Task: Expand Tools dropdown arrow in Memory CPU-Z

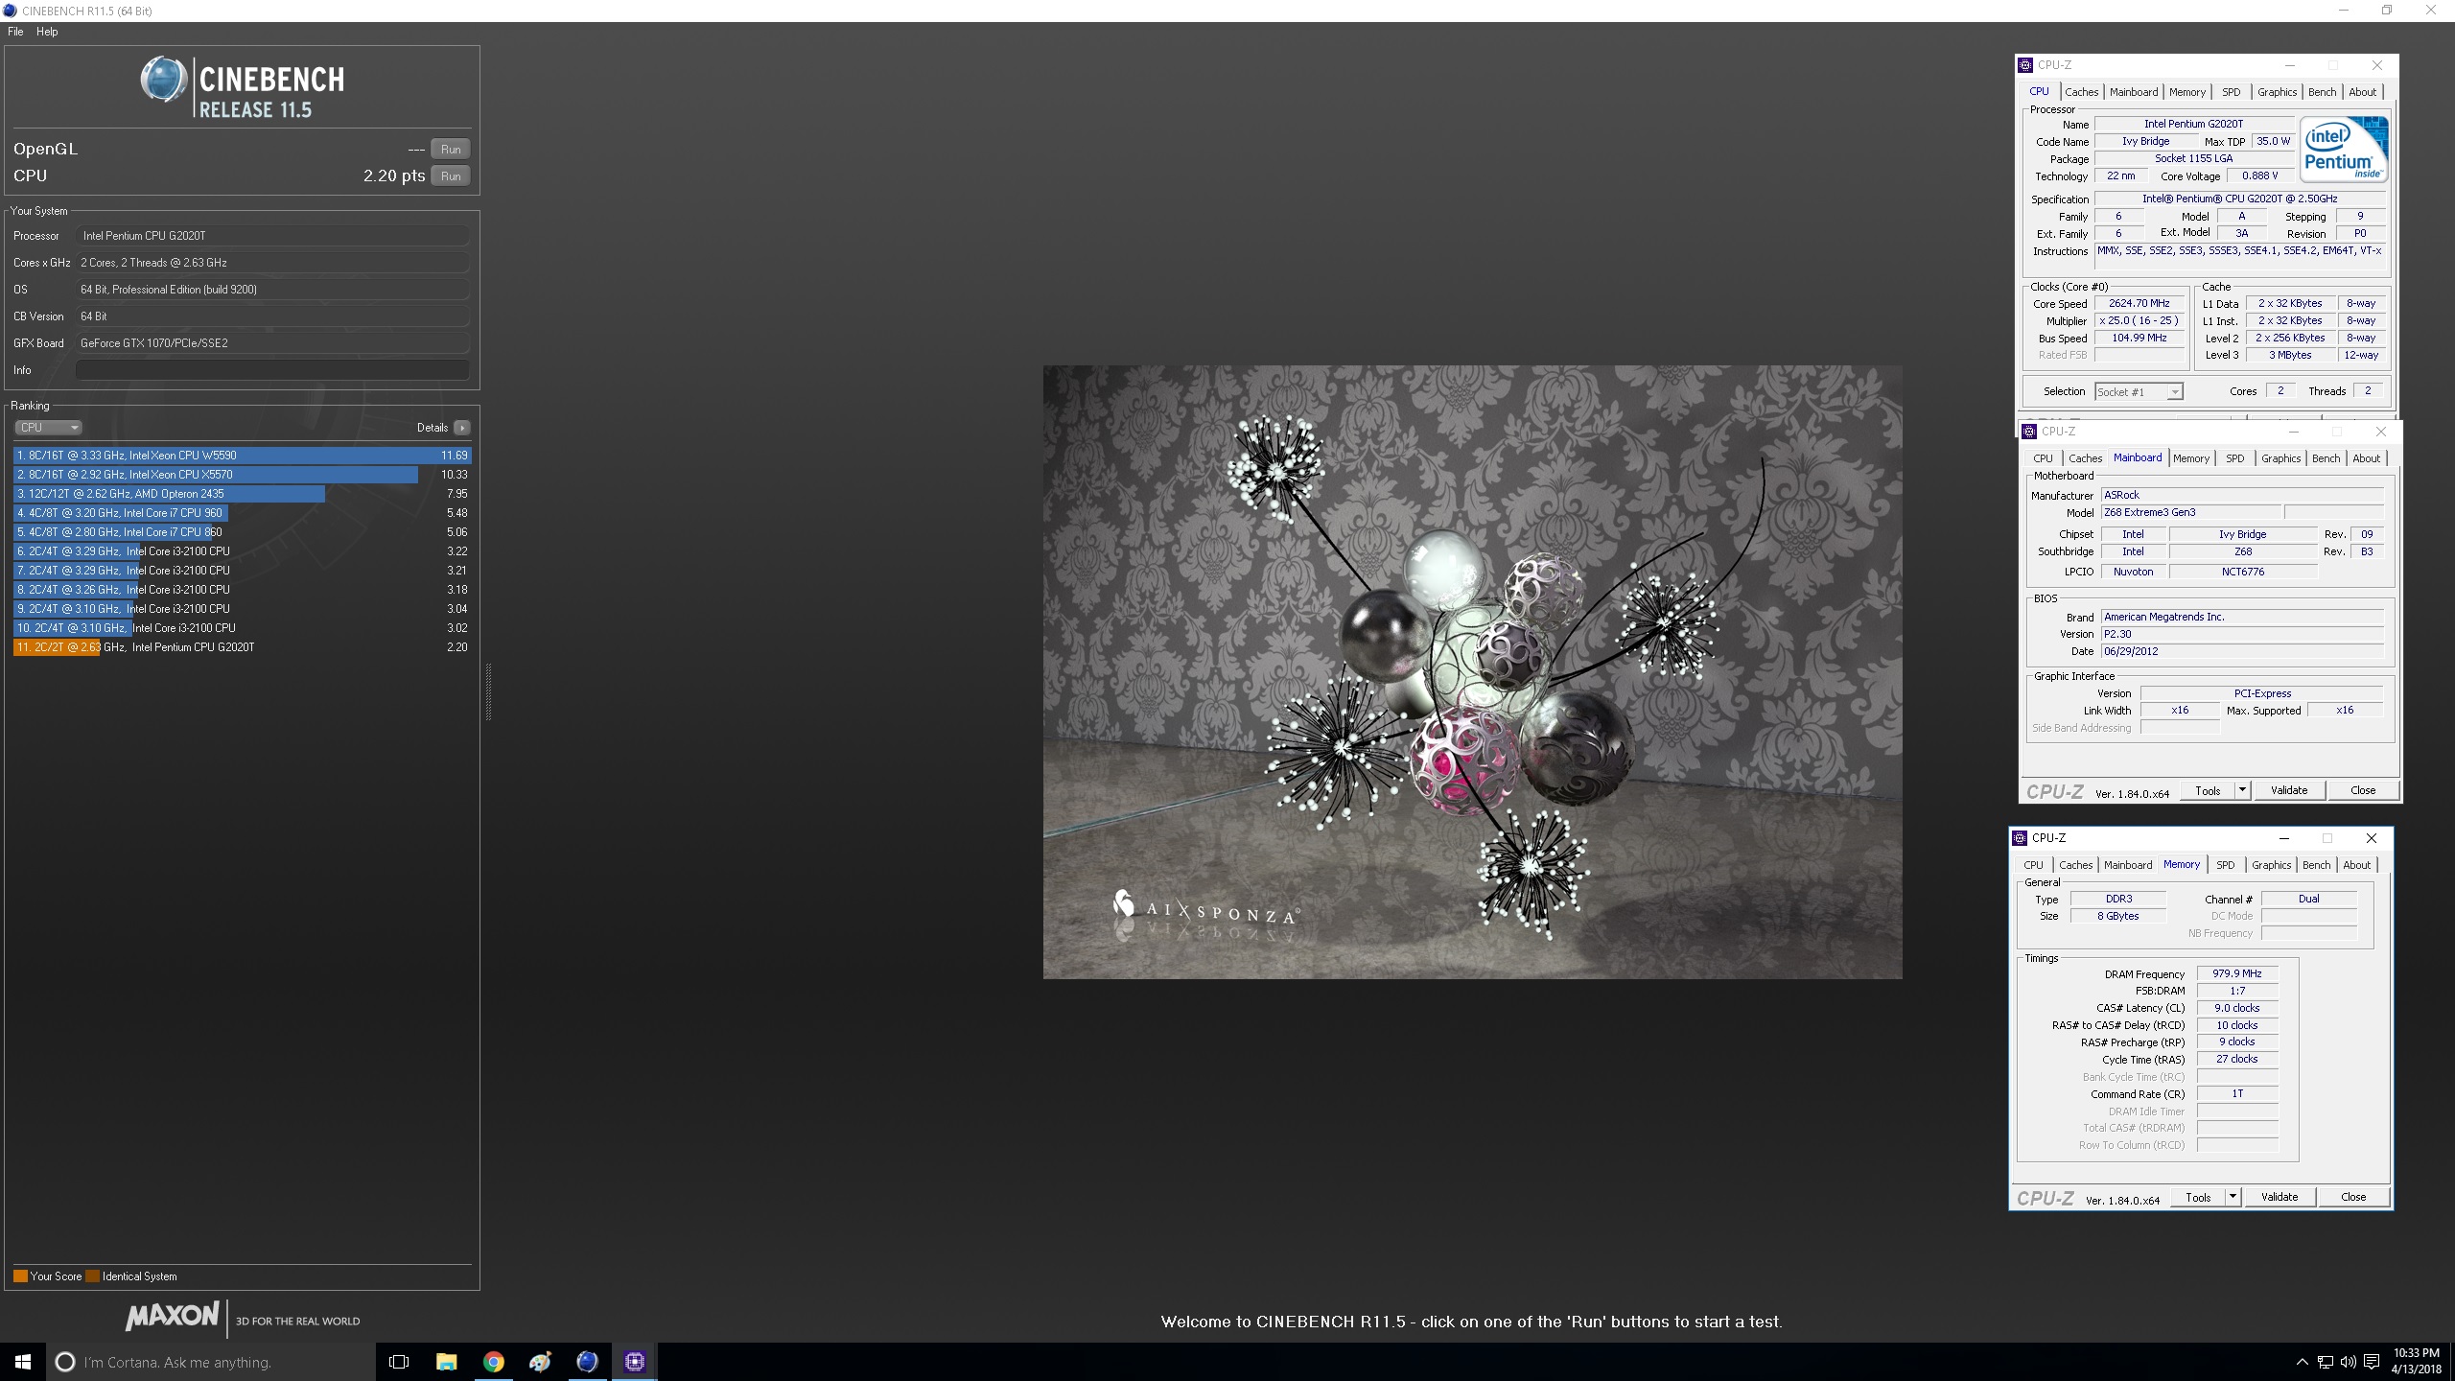Action: pyautogui.click(x=2233, y=1198)
